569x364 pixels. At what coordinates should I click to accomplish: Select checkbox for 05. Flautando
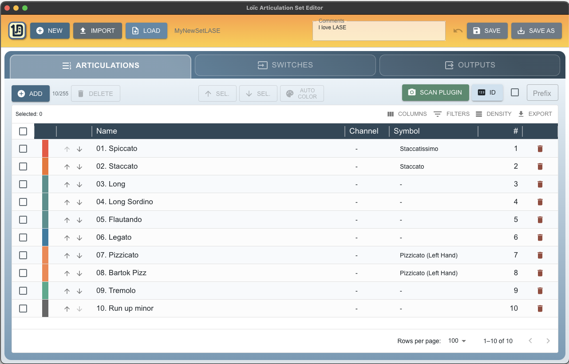coord(23,220)
